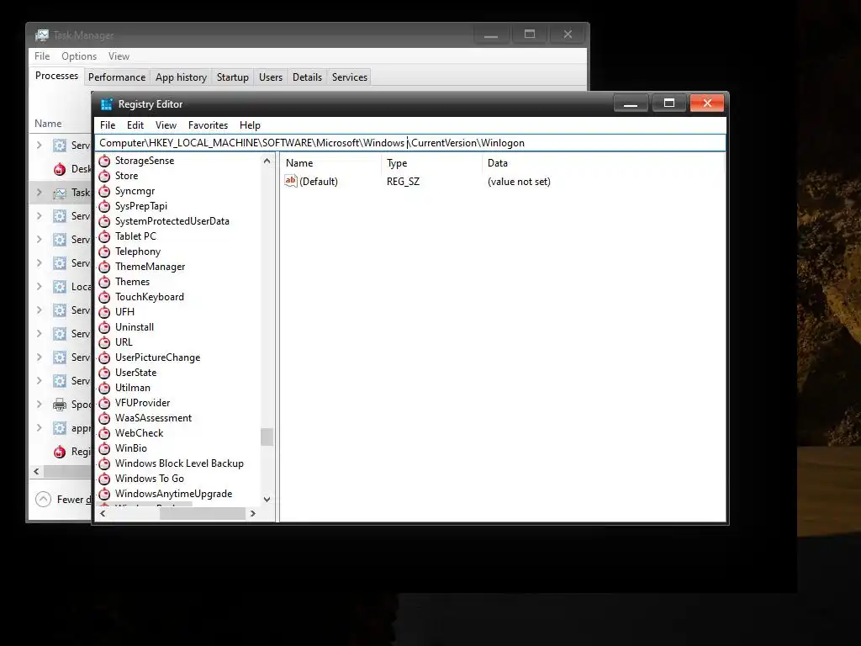The width and height of the screenshot is (861, 646).
Task: Click the Syncmgr key icon
Action: 104,191
